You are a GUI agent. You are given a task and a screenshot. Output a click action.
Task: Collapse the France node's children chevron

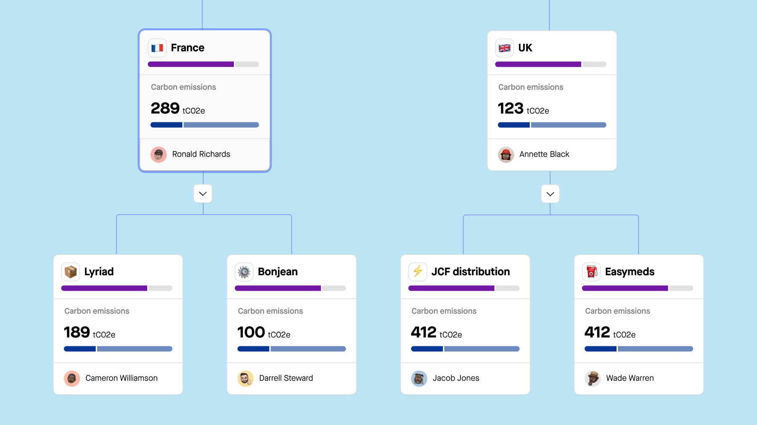click(x=203, y=194)
